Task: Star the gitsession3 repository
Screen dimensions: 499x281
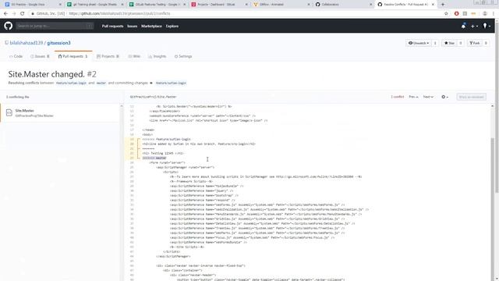Action: (449, 43)
